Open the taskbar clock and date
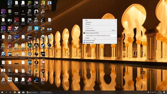 [x=159, y=92]
